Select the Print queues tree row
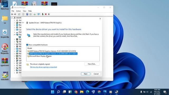This screenshot has height=95, width=169. click(x=18, y=54)
